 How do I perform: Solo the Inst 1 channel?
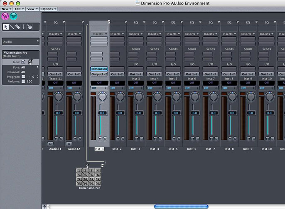pos(105,139)
